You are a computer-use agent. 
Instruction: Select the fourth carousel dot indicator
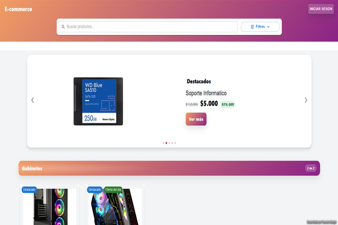(x=172, y=143)
